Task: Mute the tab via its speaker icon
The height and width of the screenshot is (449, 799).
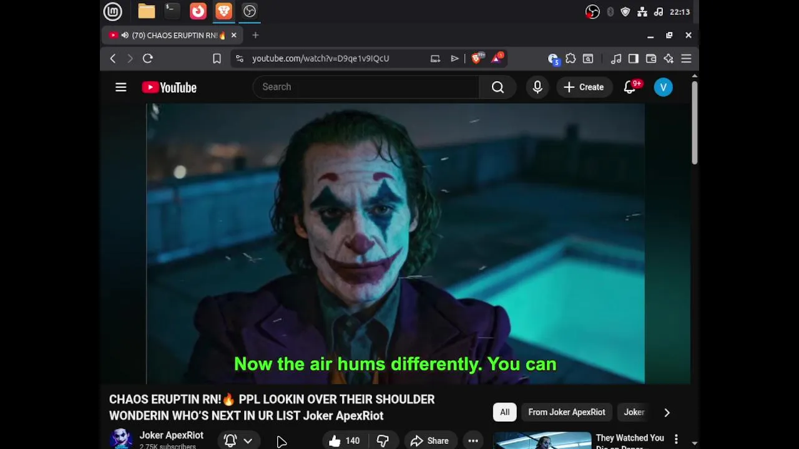Action: pyautogui.click(x=125, y=36)
